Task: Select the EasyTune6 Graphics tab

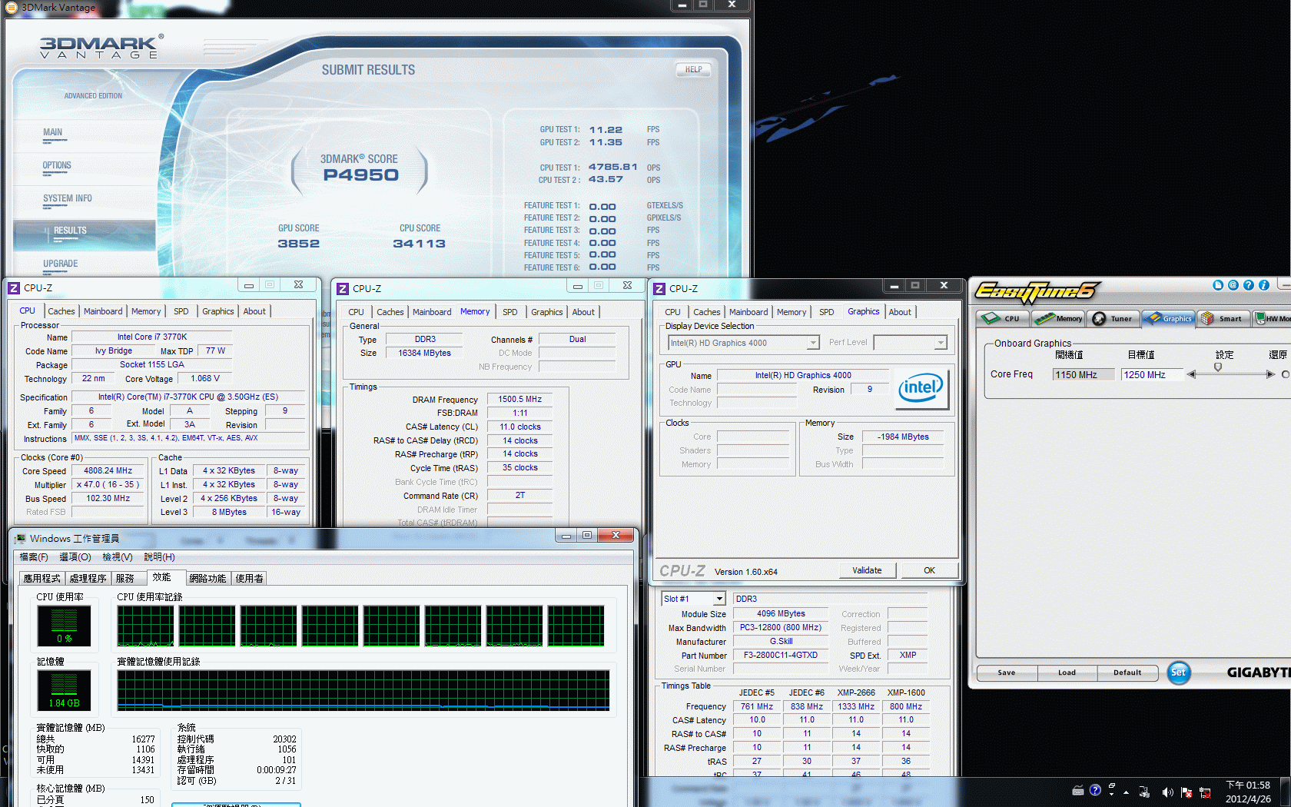Action: coord(1169,318)
